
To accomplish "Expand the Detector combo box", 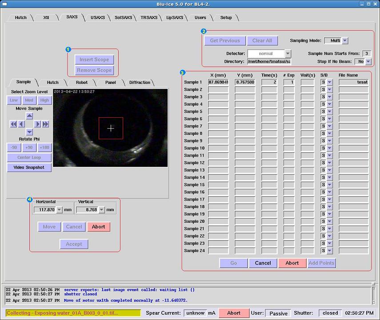I will pos(288,54).
